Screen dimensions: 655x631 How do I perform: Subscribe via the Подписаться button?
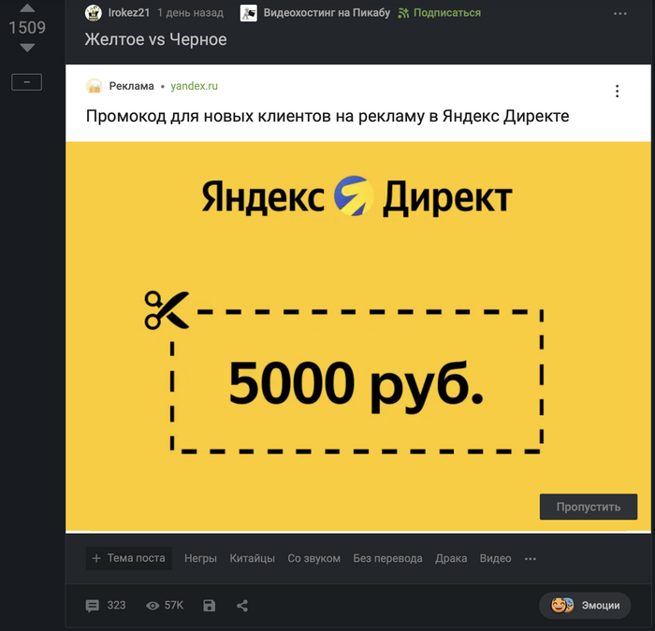coord(439,13)
